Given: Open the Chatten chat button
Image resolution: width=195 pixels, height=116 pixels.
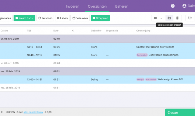Looking at the screenshot, I should coord(180,113).
